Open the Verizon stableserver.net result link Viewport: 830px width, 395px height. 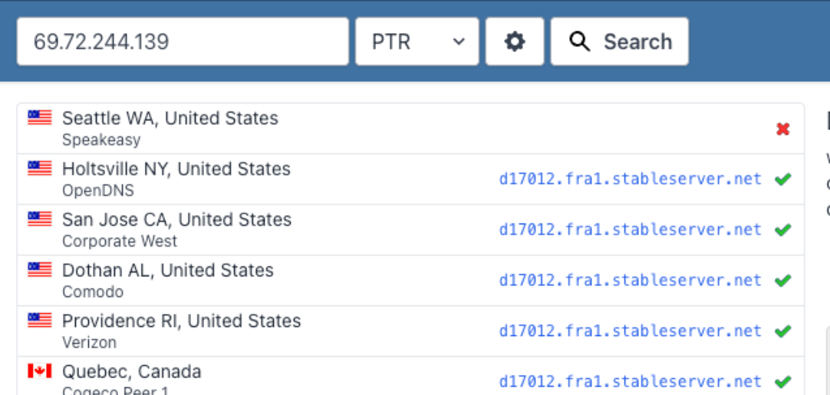pyautogui.click(x=630, y=331)
